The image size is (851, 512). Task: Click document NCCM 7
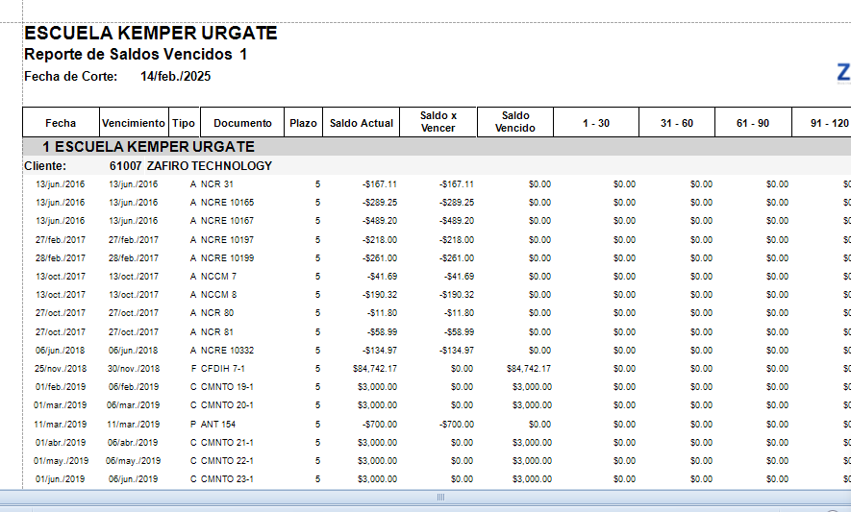tap(218, 277)
